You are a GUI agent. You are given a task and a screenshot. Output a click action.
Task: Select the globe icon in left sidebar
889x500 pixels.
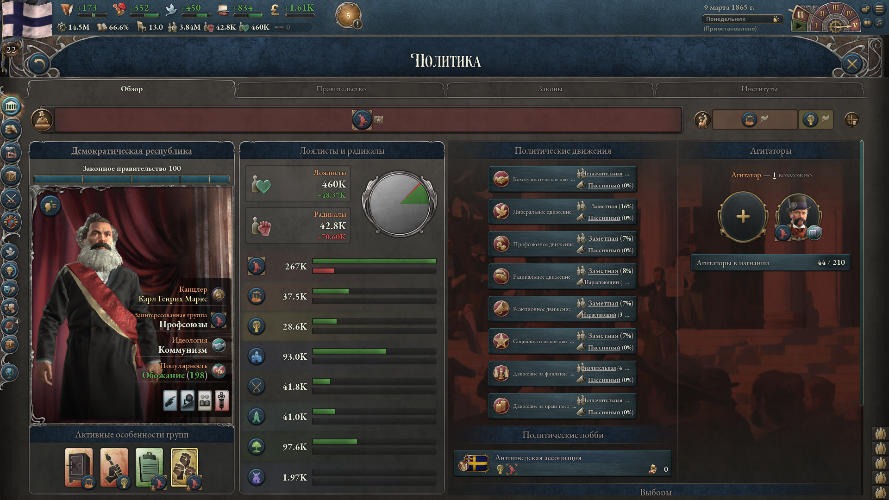(x=10, y=372)
